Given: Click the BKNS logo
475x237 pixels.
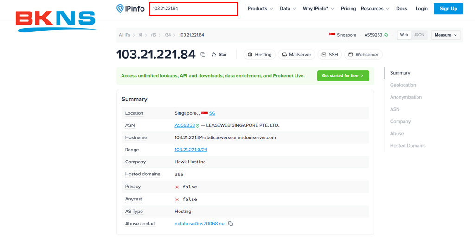Looking at the screenshot, I should pos(56,21).
